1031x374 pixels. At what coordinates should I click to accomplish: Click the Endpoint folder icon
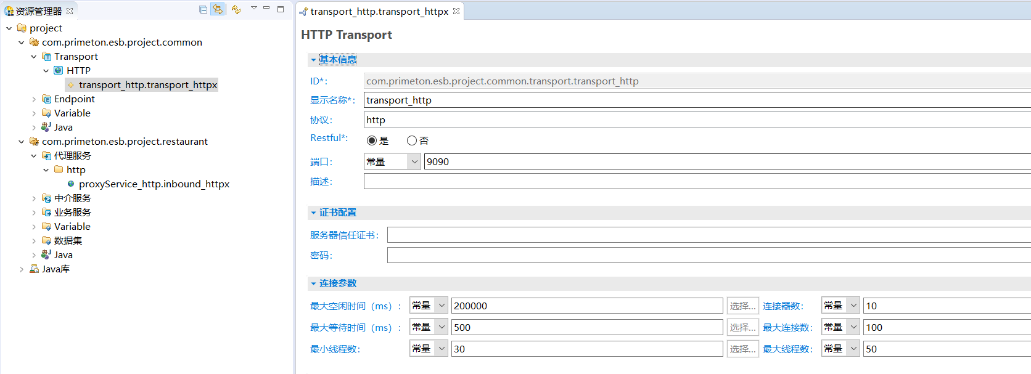pos(46,99)
